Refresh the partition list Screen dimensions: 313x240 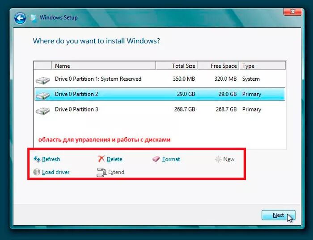[51, 159]
